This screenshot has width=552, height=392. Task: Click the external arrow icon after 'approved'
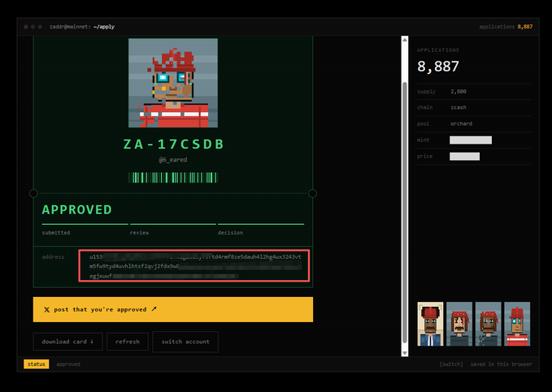(154, 309)
